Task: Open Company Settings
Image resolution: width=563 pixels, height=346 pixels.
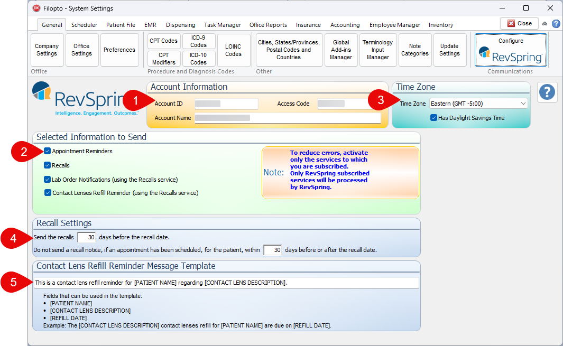Action: (47, 50)
